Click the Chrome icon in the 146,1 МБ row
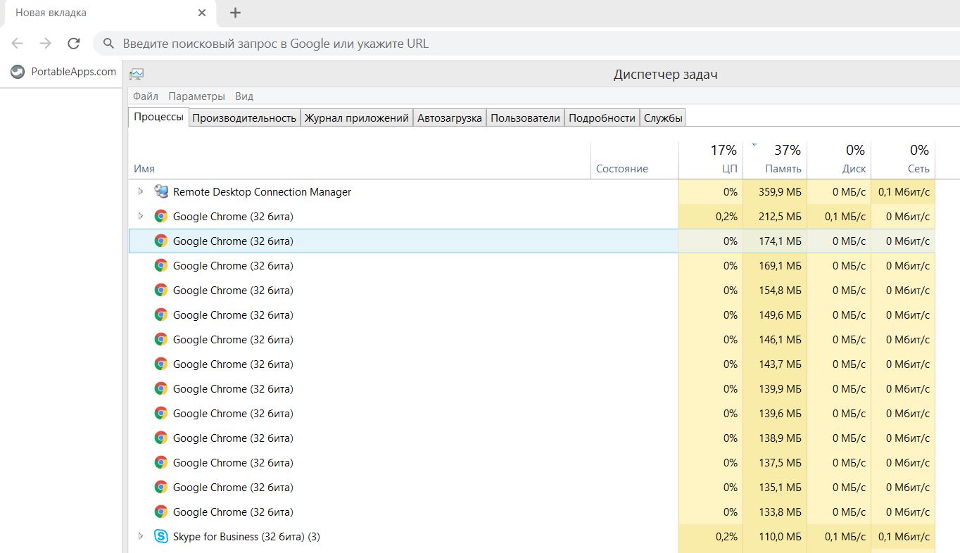 161,340
